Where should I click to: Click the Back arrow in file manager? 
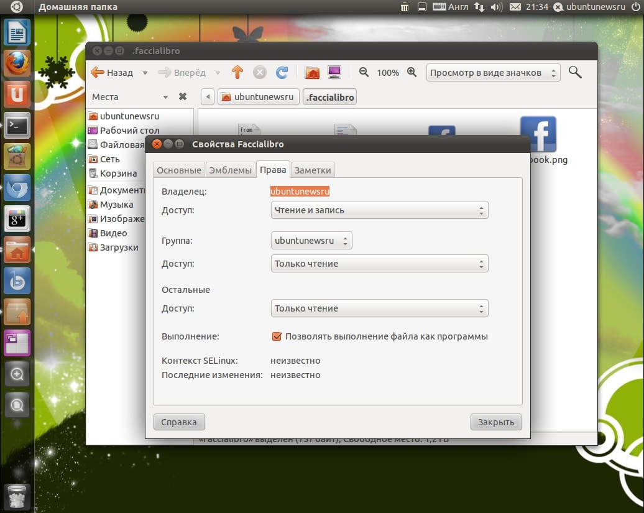(112, 73)
